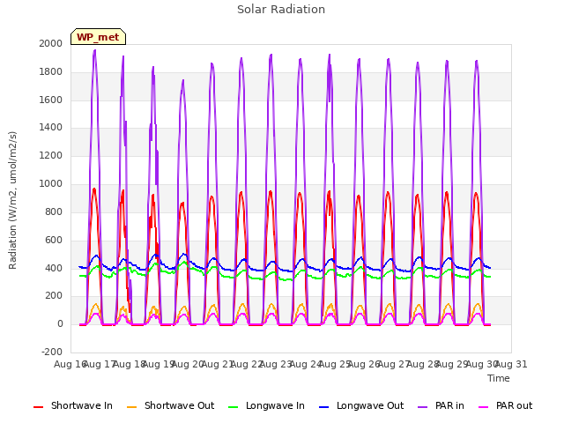Click the 1600 y-axis tick label
Screen dimensions: 564x423
51,100
